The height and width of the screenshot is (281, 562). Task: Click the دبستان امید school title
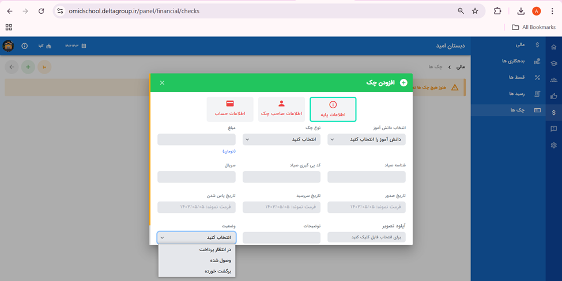(x=451, y=46)
